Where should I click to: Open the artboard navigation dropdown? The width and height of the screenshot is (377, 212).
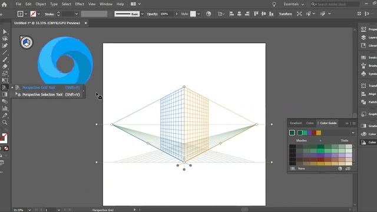pos(58,210)
